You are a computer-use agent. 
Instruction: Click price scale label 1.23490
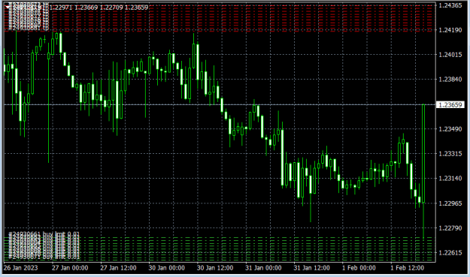click(450, 129)
